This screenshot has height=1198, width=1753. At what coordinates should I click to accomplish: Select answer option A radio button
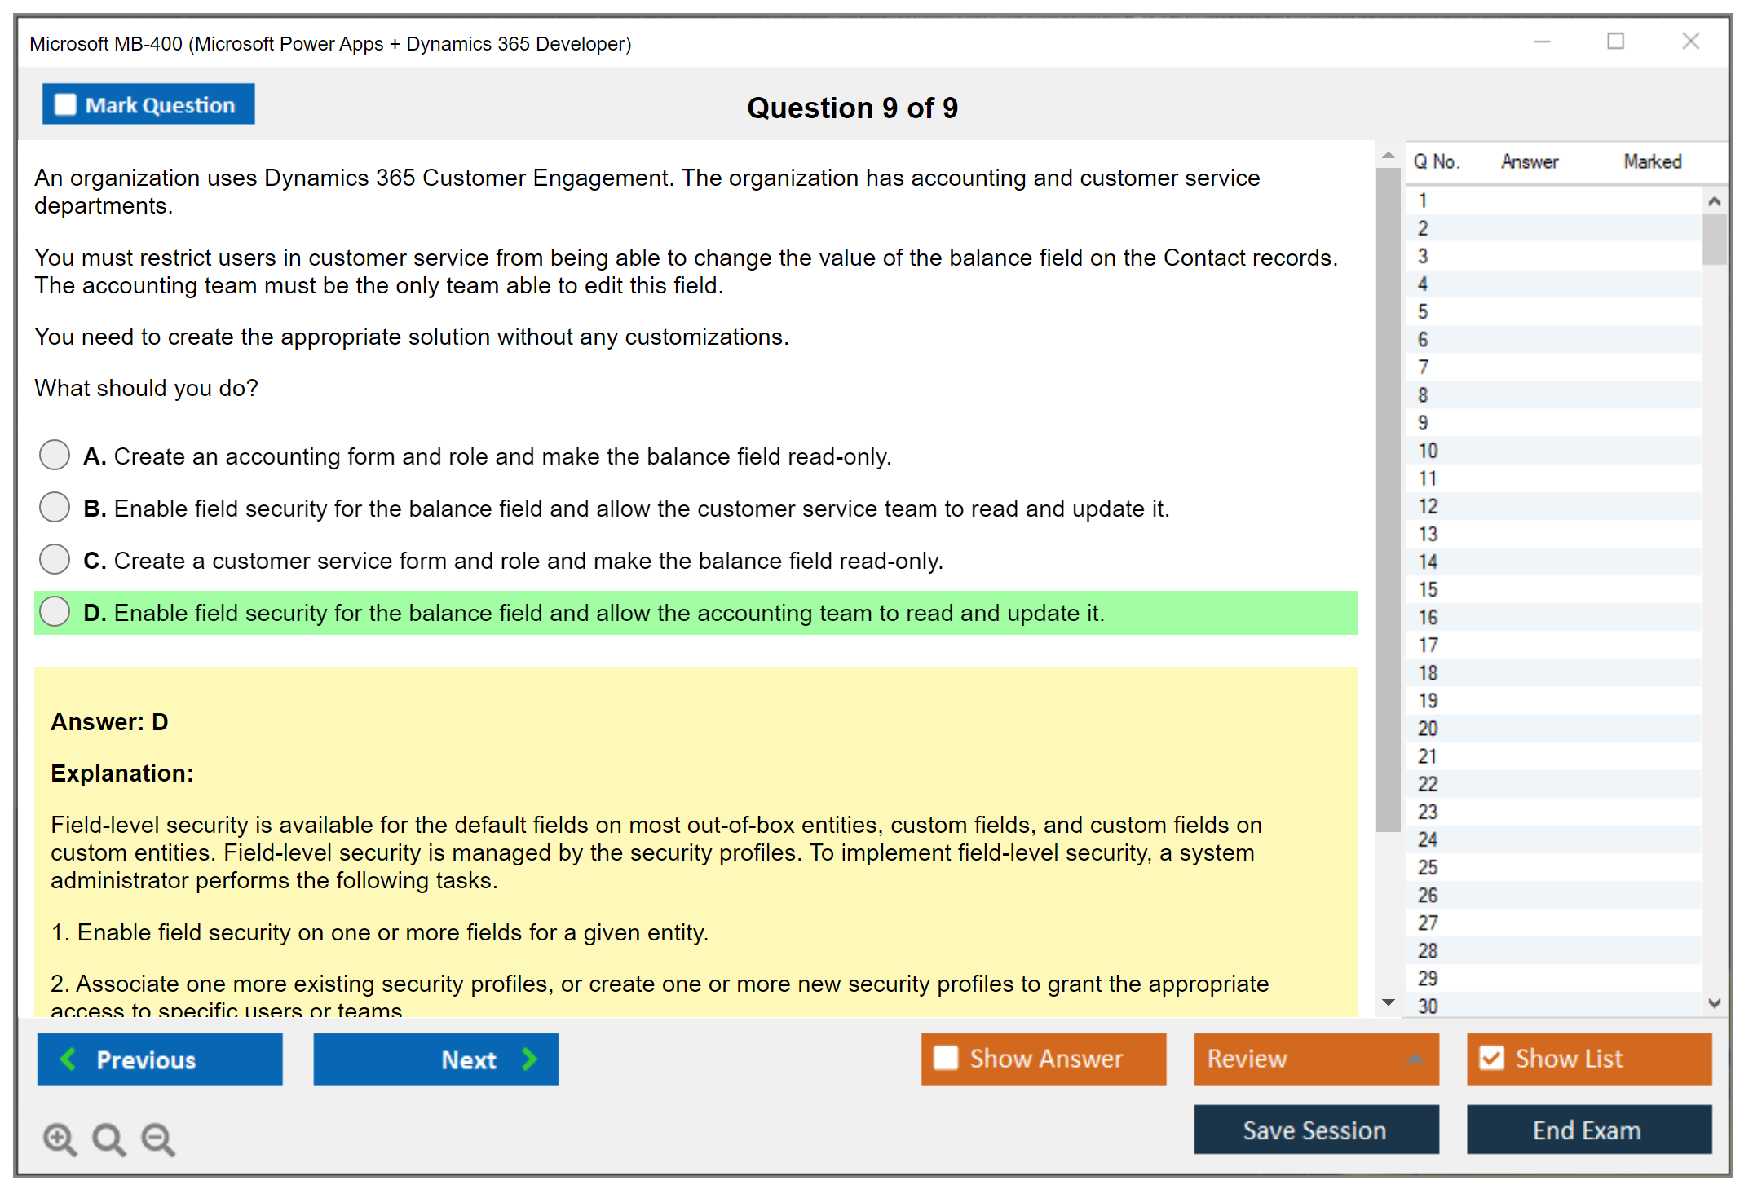(55, 455)
